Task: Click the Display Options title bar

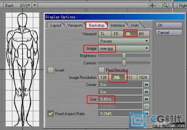Action: (x=115, y=17)
